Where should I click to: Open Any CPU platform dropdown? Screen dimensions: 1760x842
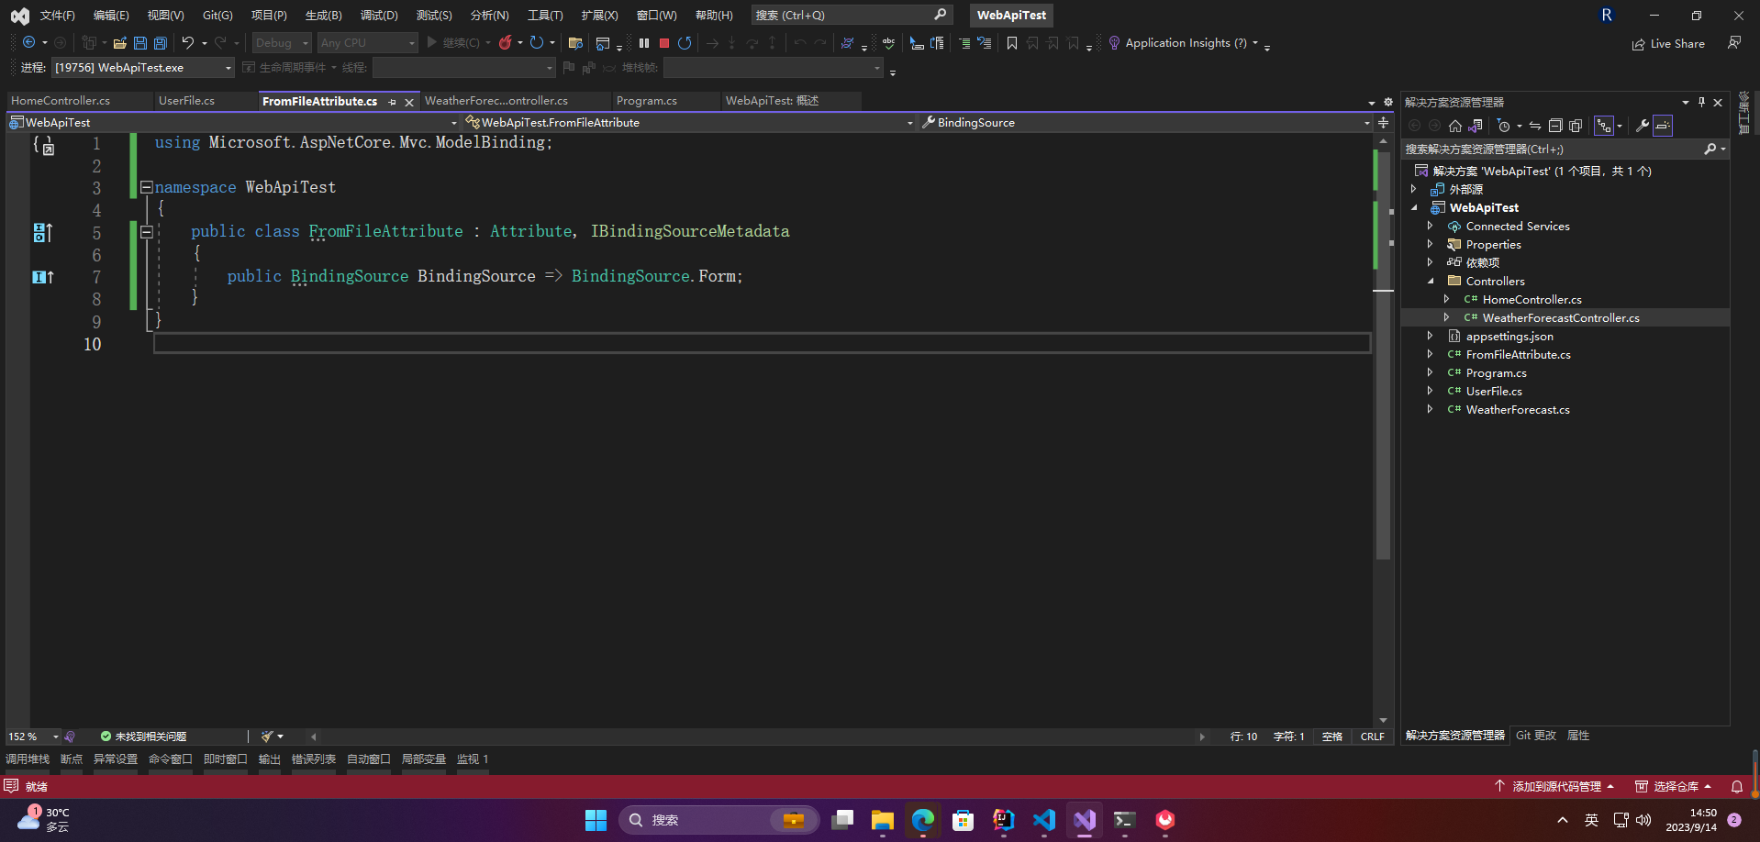[x=367, y=43]
